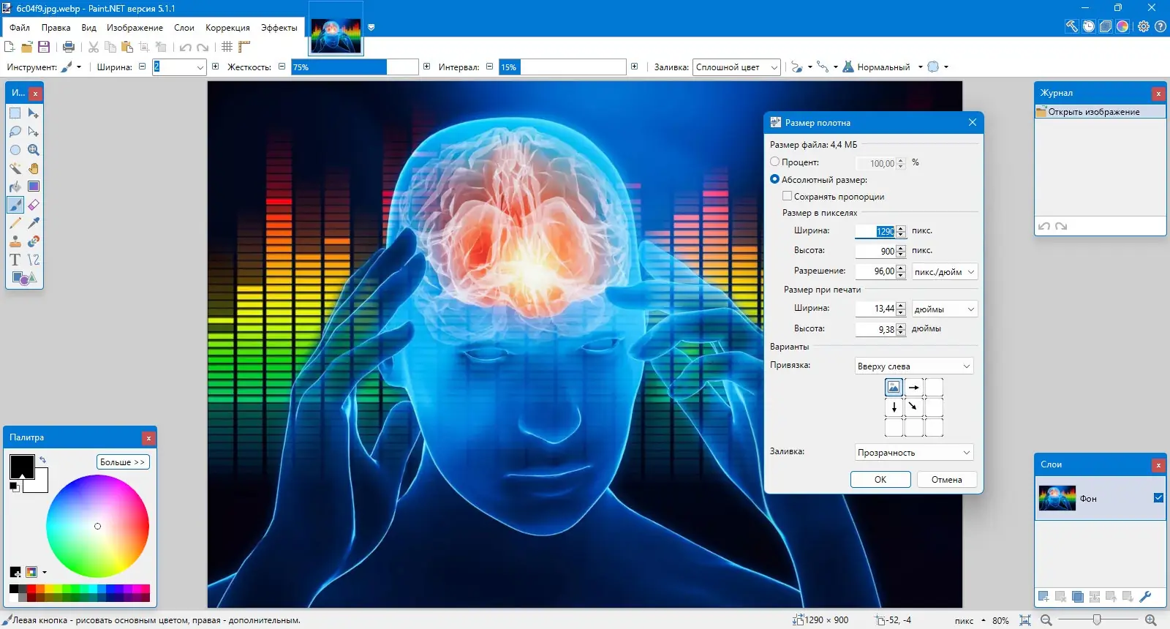Expand the Заливка Прозрачность dropdown in dialog
Image resolution: width=1170 pixels, height=629 pixels.
click(x=913, y=453)
